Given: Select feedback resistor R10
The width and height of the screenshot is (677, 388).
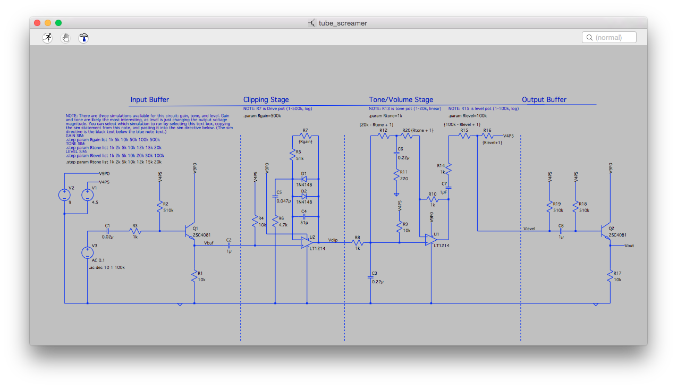Looking at the screenshot, I should tap(432, 199).
